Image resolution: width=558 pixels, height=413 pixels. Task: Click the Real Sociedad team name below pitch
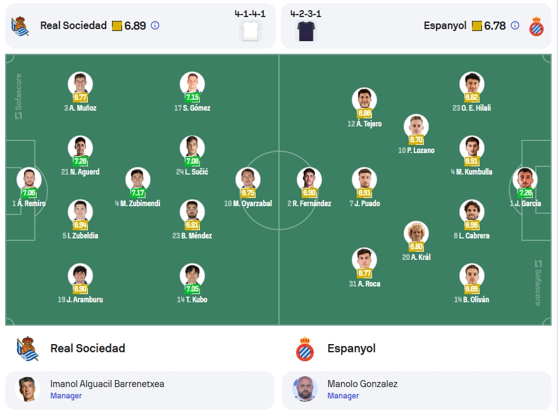(87, 348)
